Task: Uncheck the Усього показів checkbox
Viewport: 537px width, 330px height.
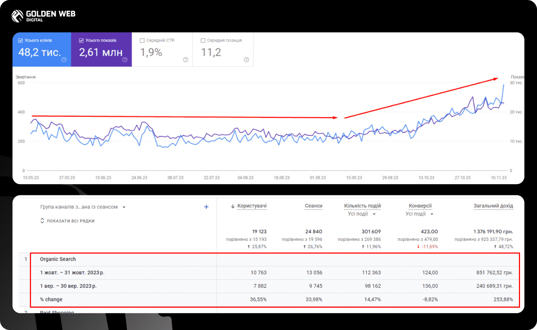Action: pyautogui.click(x=81, y=40)
